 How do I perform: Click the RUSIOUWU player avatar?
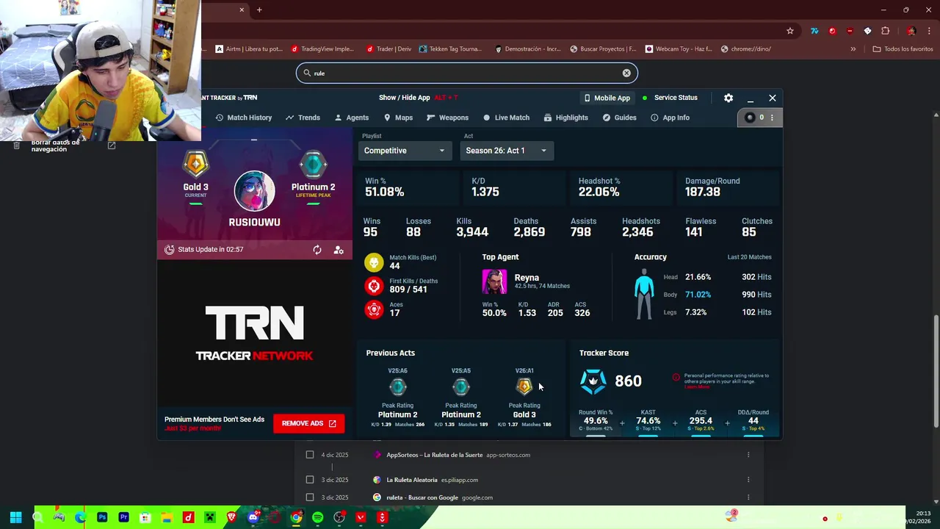(254, 191)
